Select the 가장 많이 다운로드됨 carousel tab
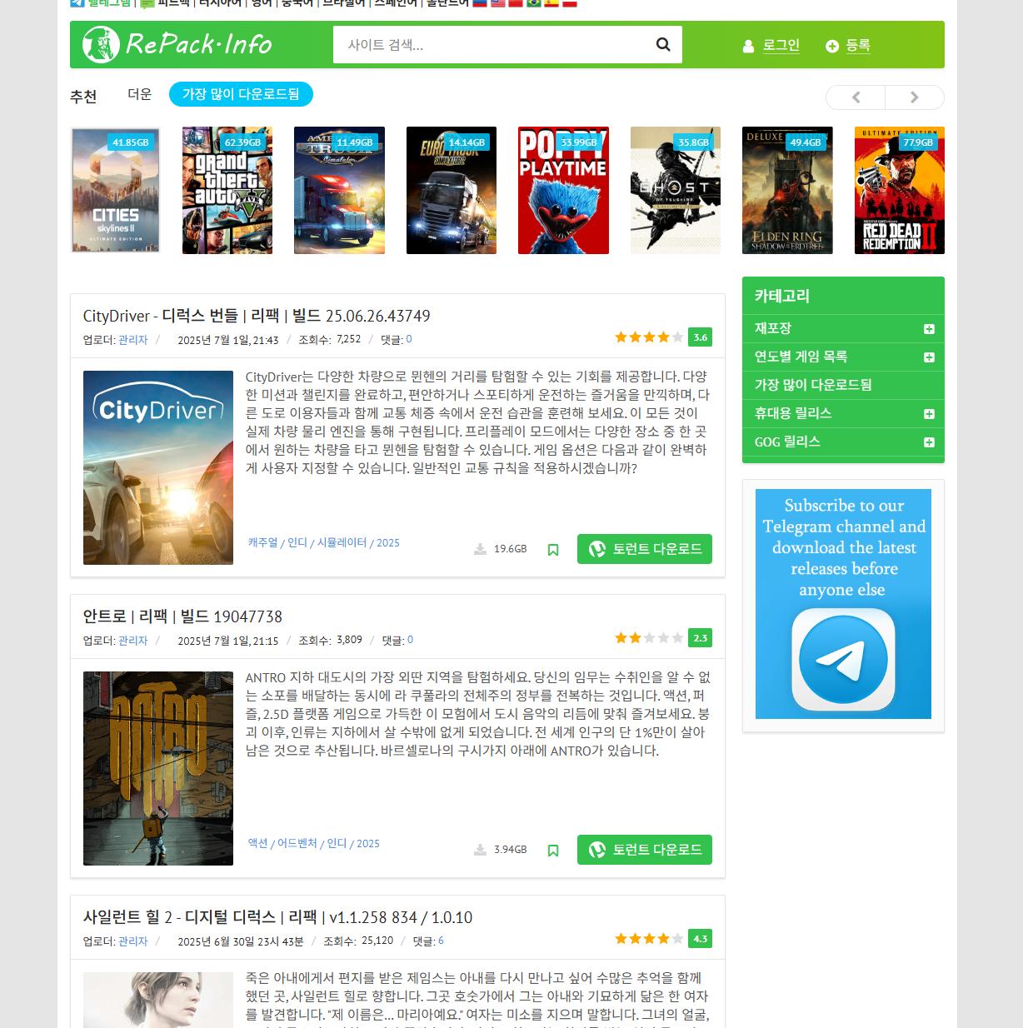The image size is (1023, 1028). [241, 94]
